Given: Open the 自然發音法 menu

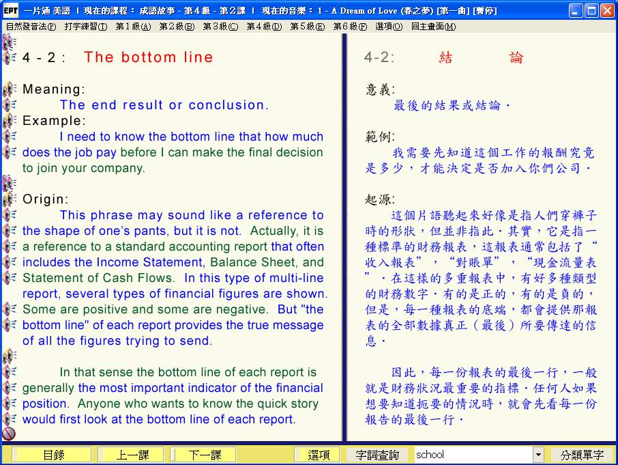Looking at the screenshot, I should pos(31,27).
